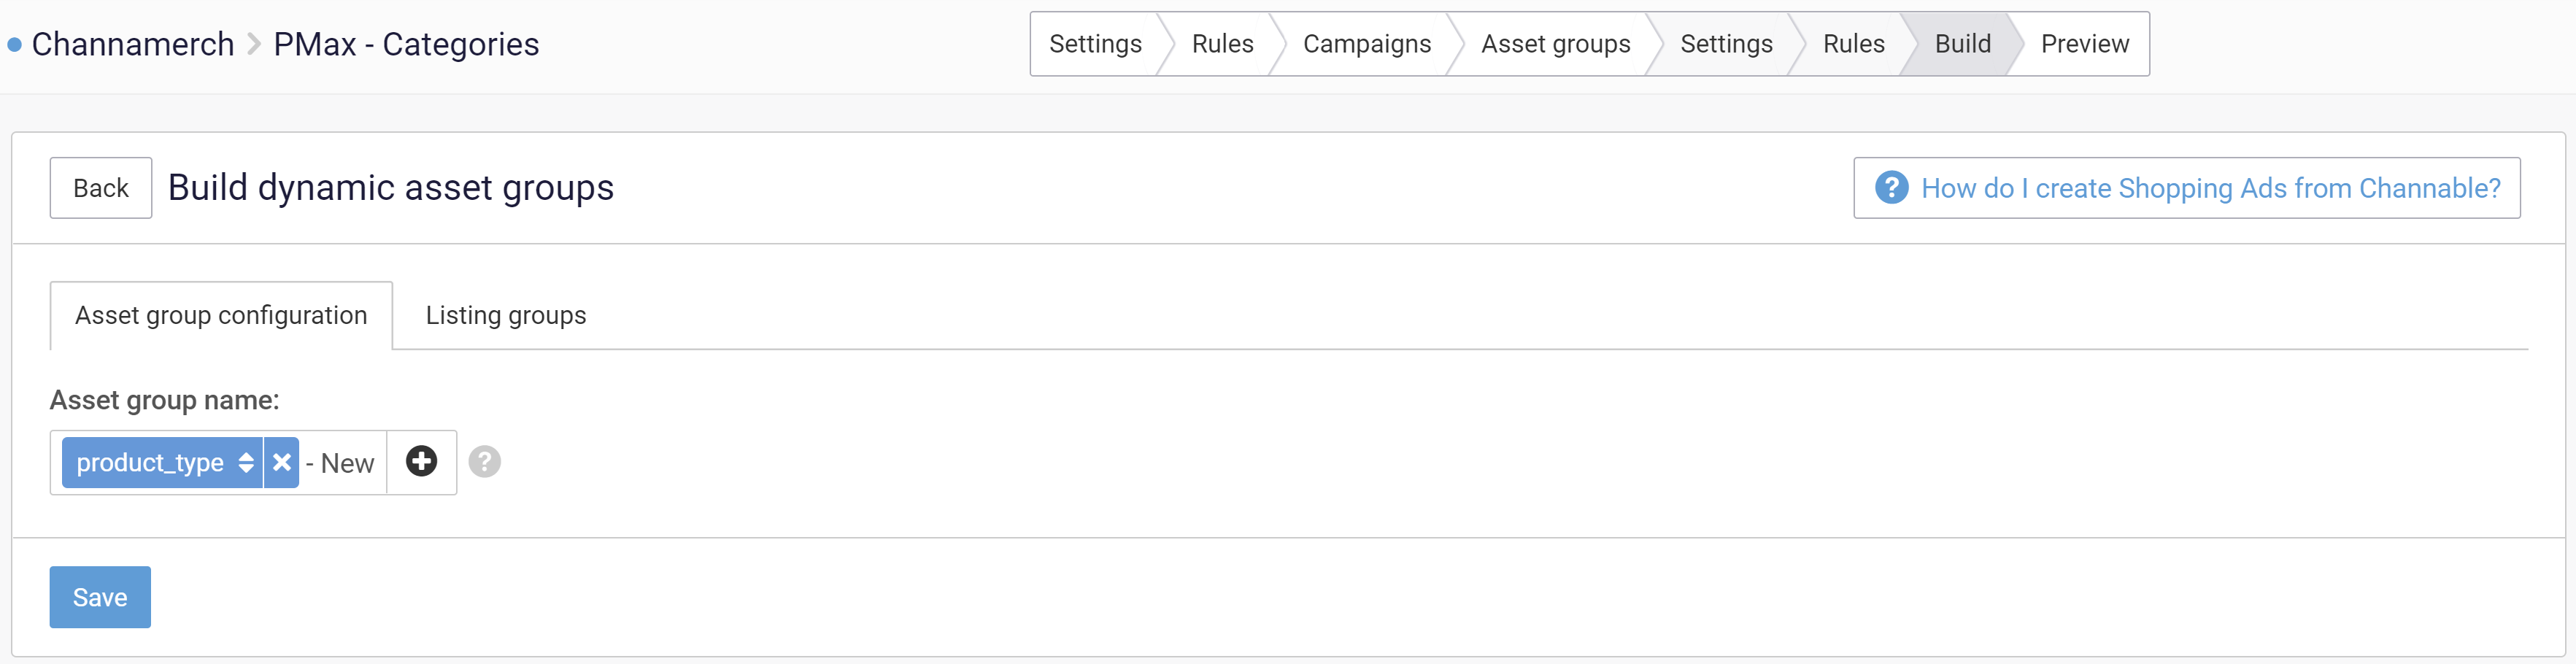The width and height of the screenshot is (2576, 664).
Task: Open the Preview step
Action: tap(2084, 44)
